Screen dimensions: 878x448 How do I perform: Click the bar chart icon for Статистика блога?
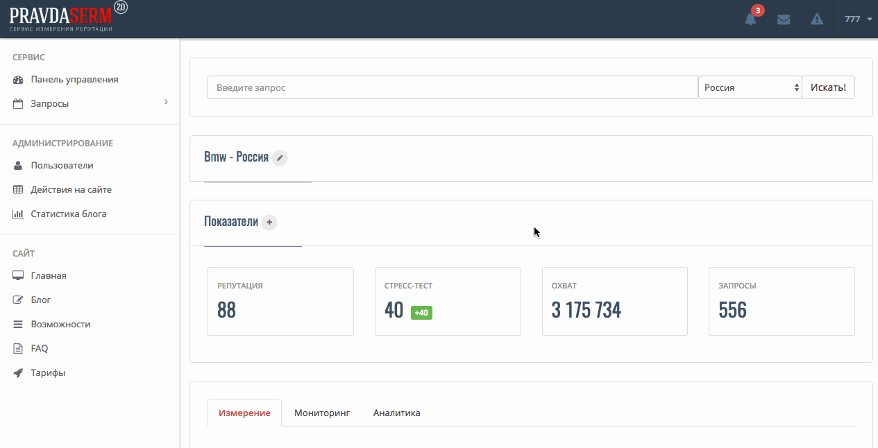[19, 214]
